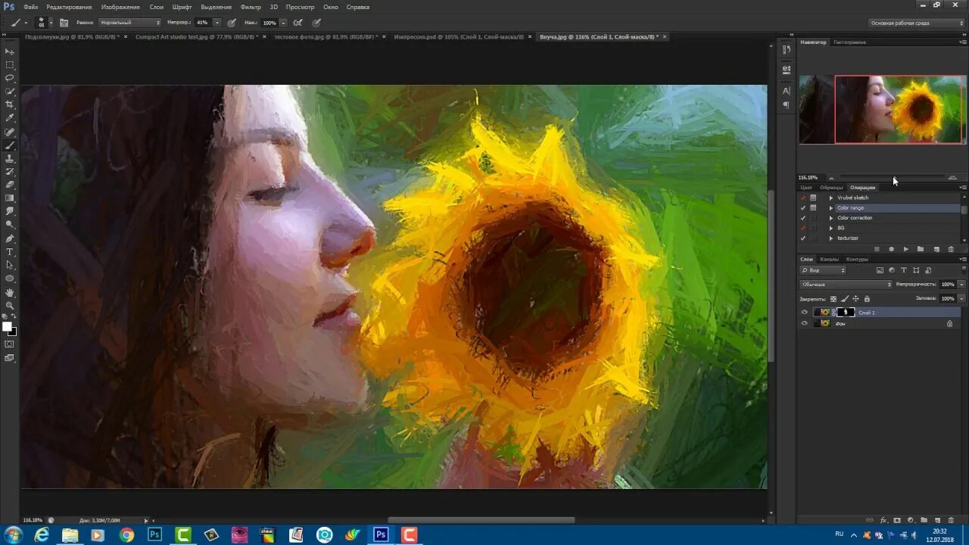Switch to the Импрессия.psd document tab

pos(459,36)
